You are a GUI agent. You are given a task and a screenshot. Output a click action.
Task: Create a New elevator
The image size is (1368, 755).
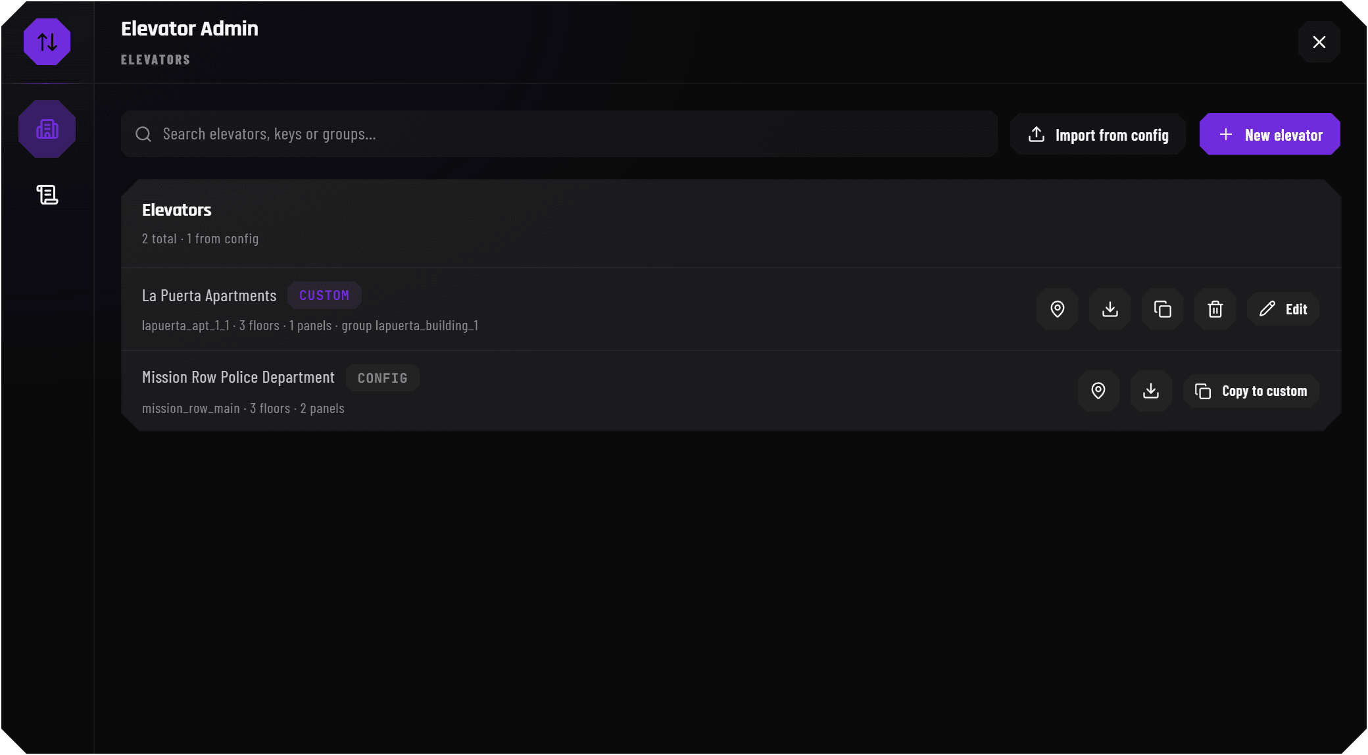click(1270, 134)
